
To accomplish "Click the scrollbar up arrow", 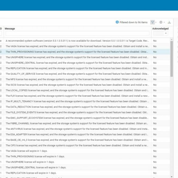I will (x=172, y=40).
